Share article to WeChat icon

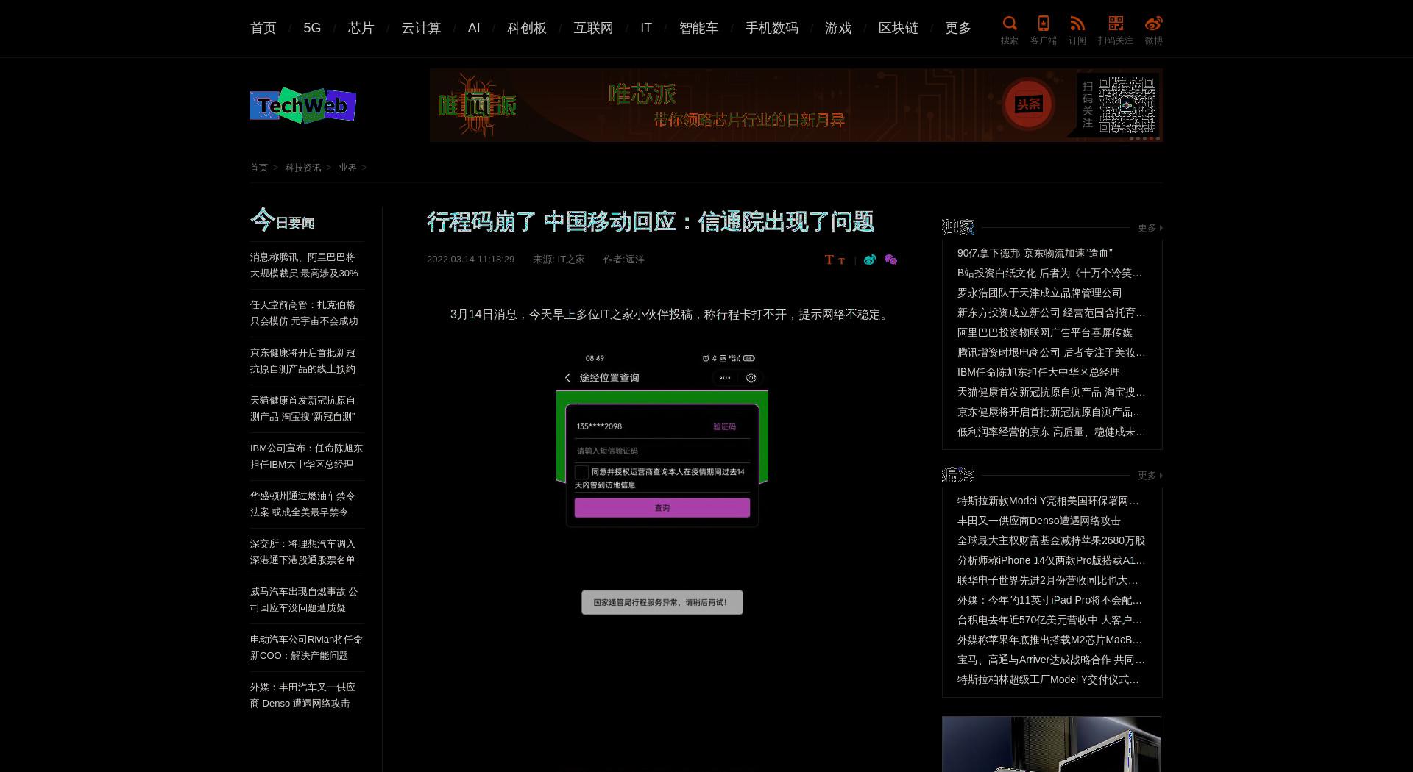890,260
